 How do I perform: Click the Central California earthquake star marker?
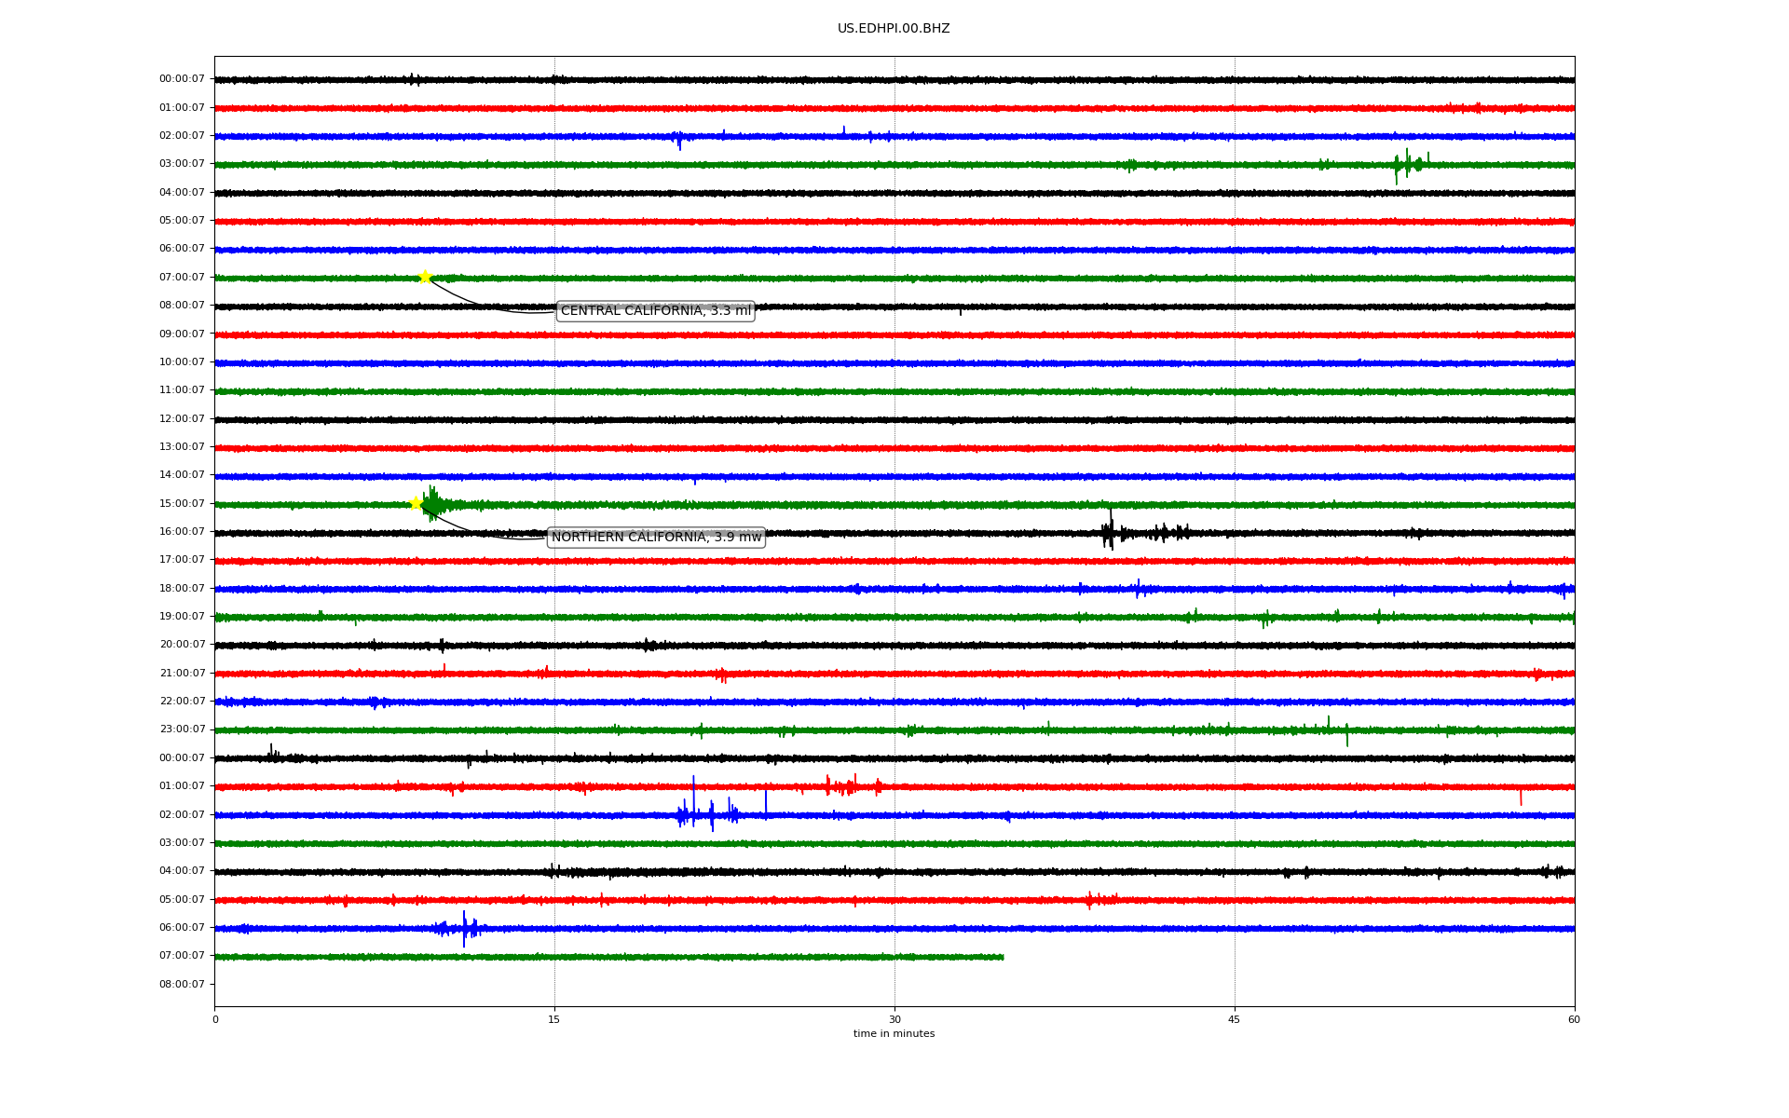point(425,277)
